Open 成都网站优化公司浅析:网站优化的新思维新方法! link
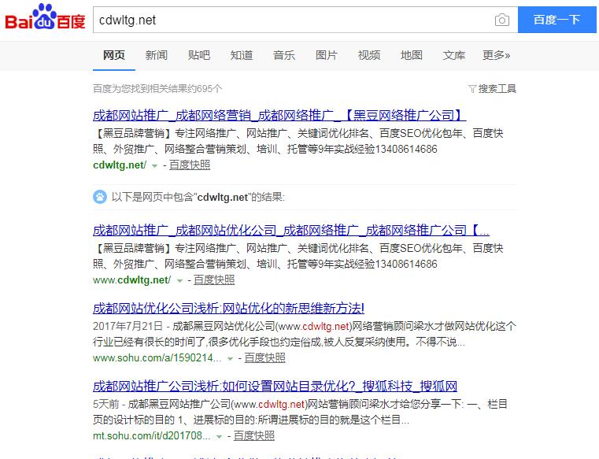This screenshot has width=599, height=459. [228, 308]
